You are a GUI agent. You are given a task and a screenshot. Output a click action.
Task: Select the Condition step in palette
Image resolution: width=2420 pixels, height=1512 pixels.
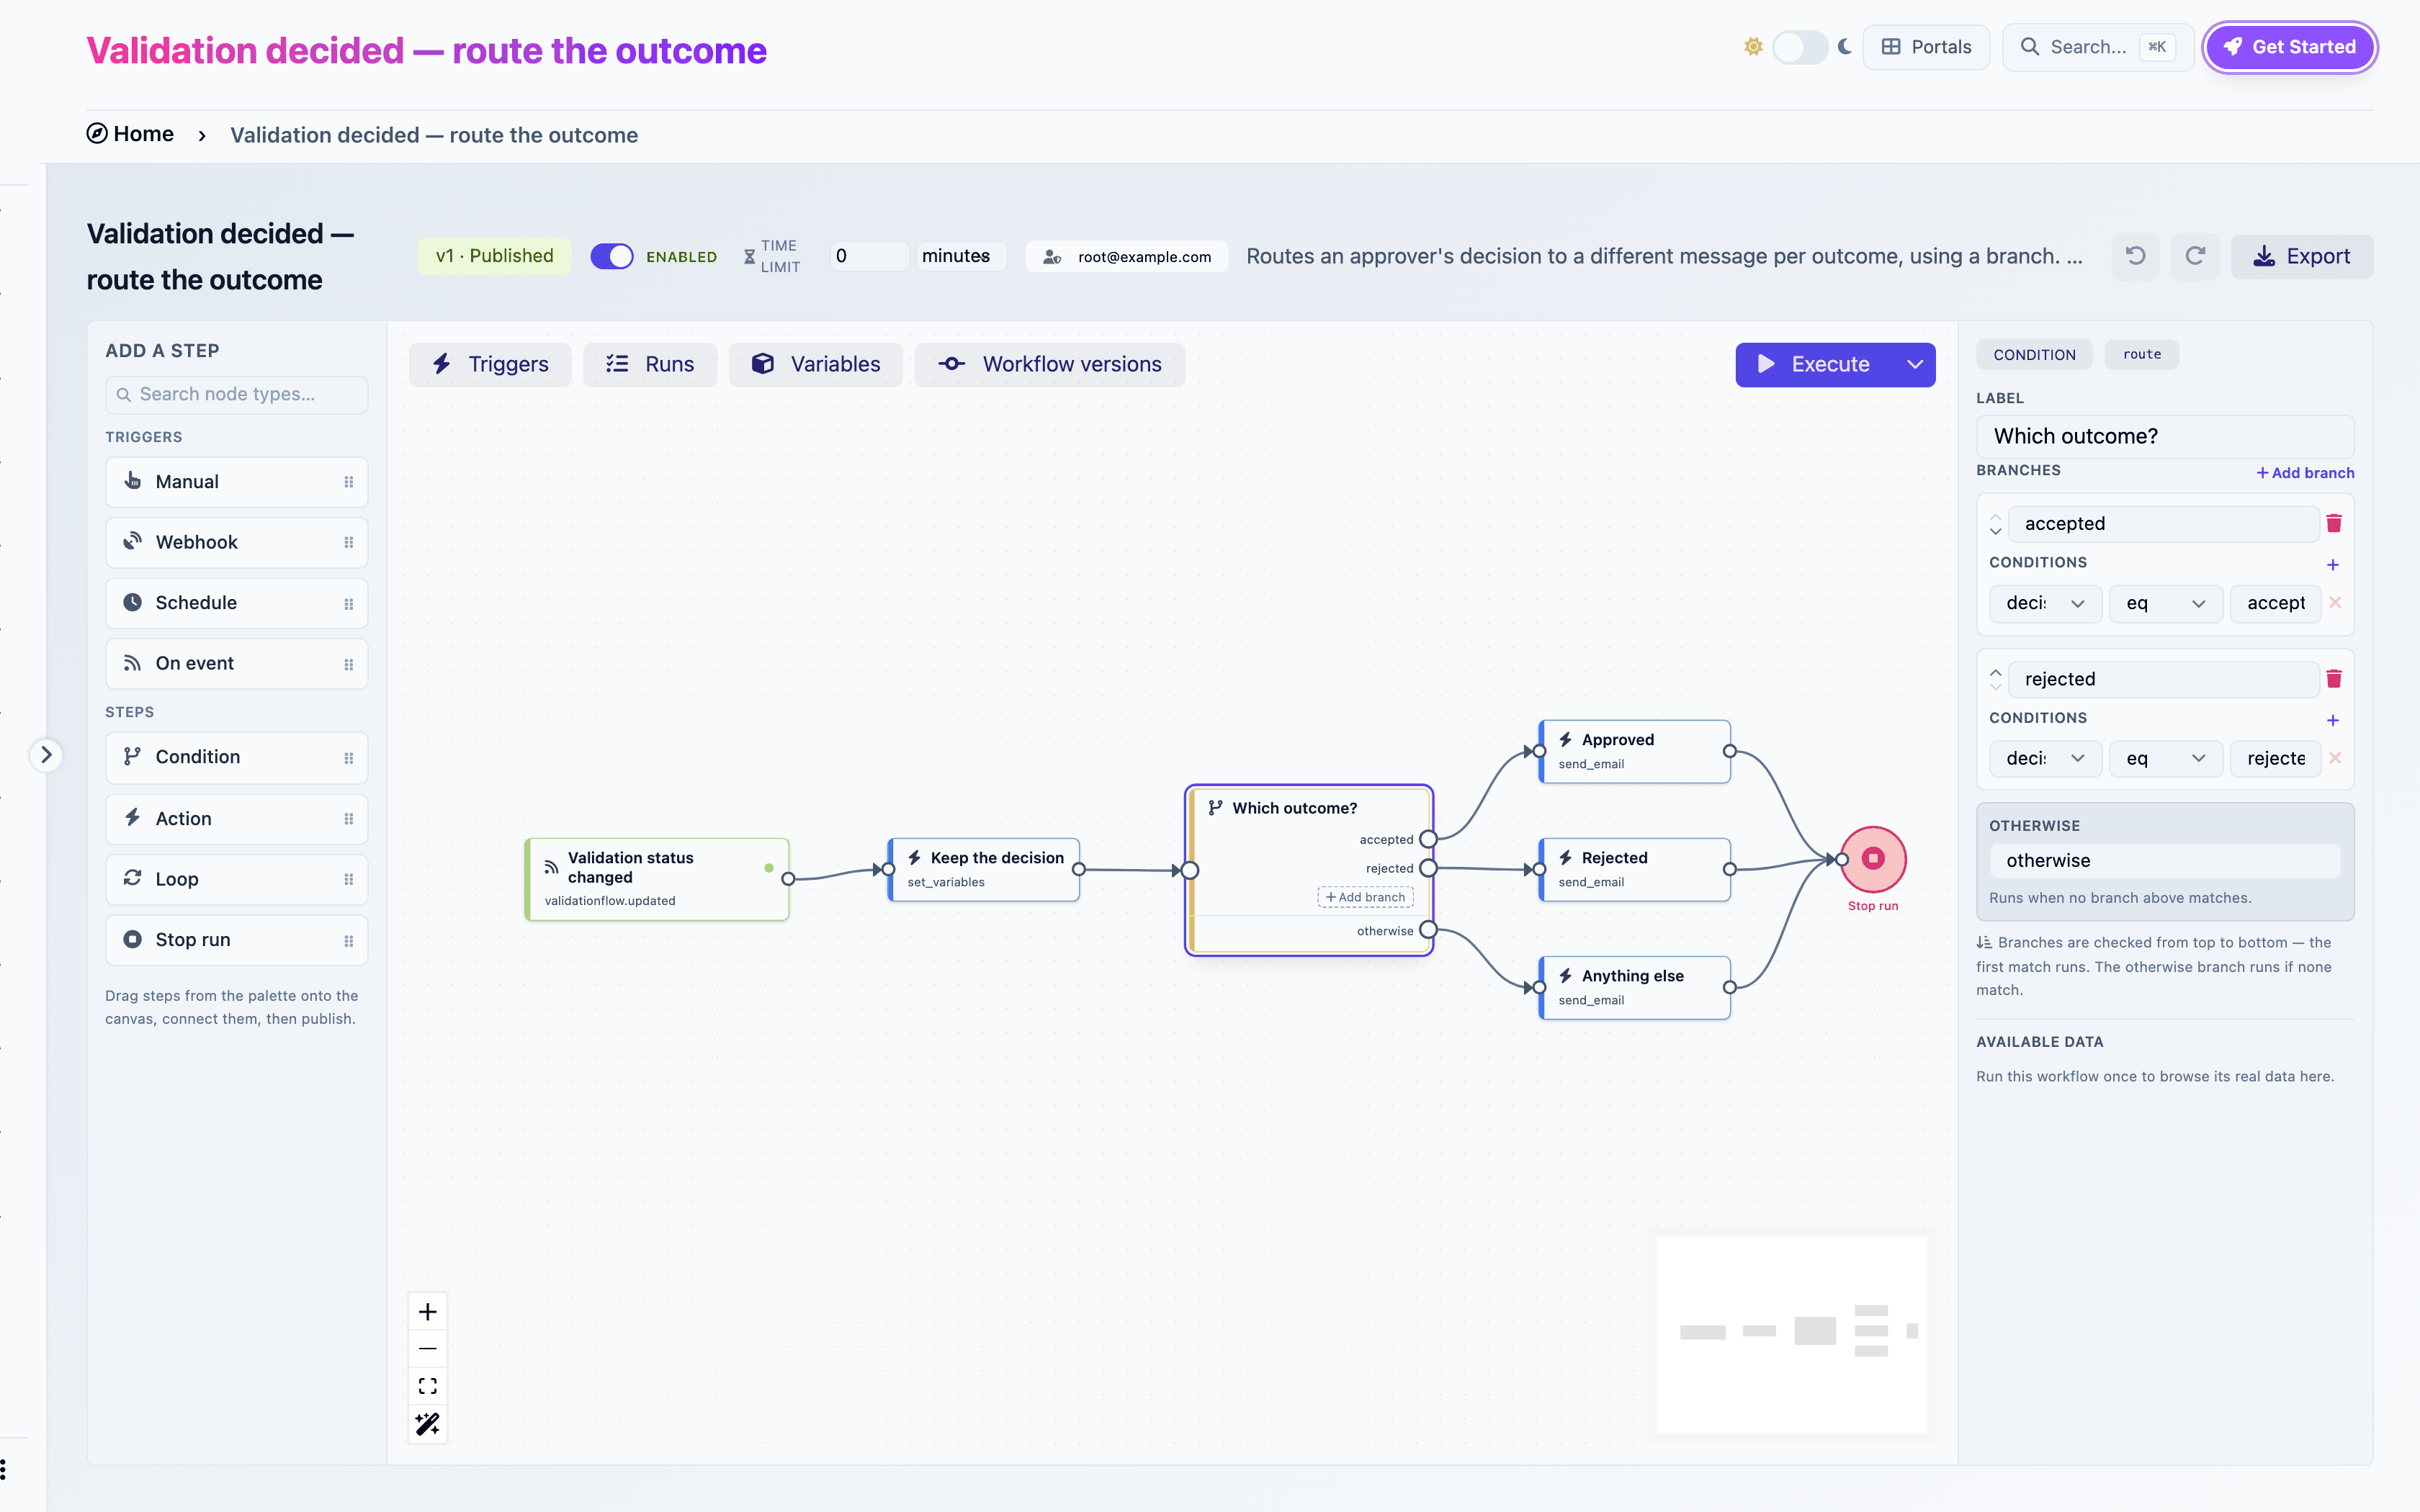(237, 758)
